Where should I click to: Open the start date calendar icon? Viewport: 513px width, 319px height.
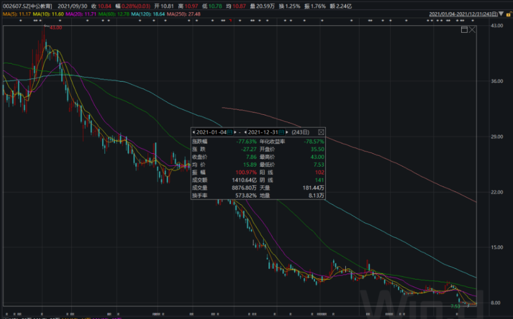click(230, 132)
